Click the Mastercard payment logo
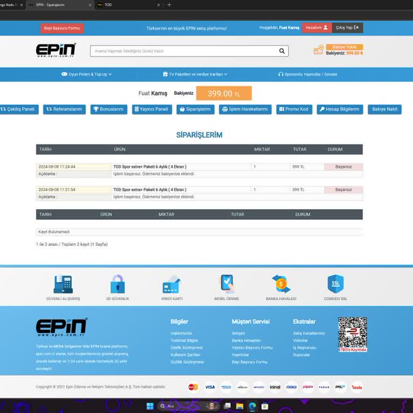 tap(194, 387)
